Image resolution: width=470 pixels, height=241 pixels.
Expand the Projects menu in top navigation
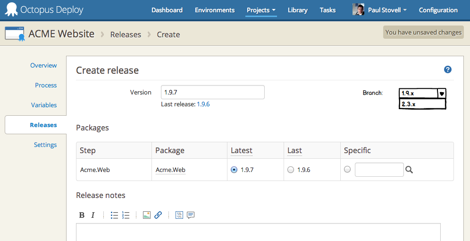[261, 10]
